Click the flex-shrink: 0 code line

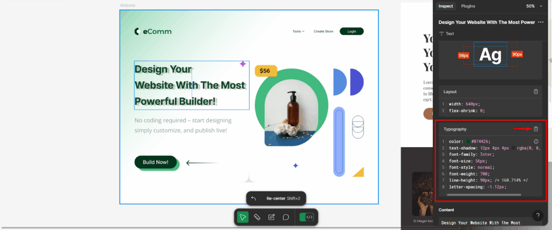click(466, 111)
